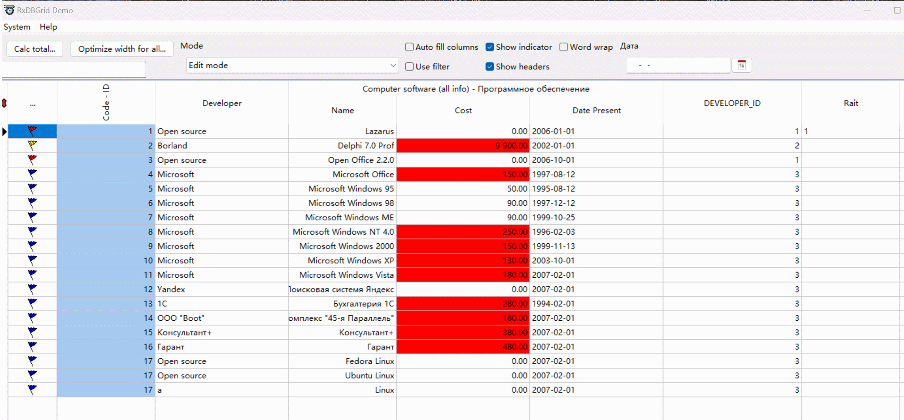Click the 1995-08-12 date cell
904x420 pixels.
point(596,188)
